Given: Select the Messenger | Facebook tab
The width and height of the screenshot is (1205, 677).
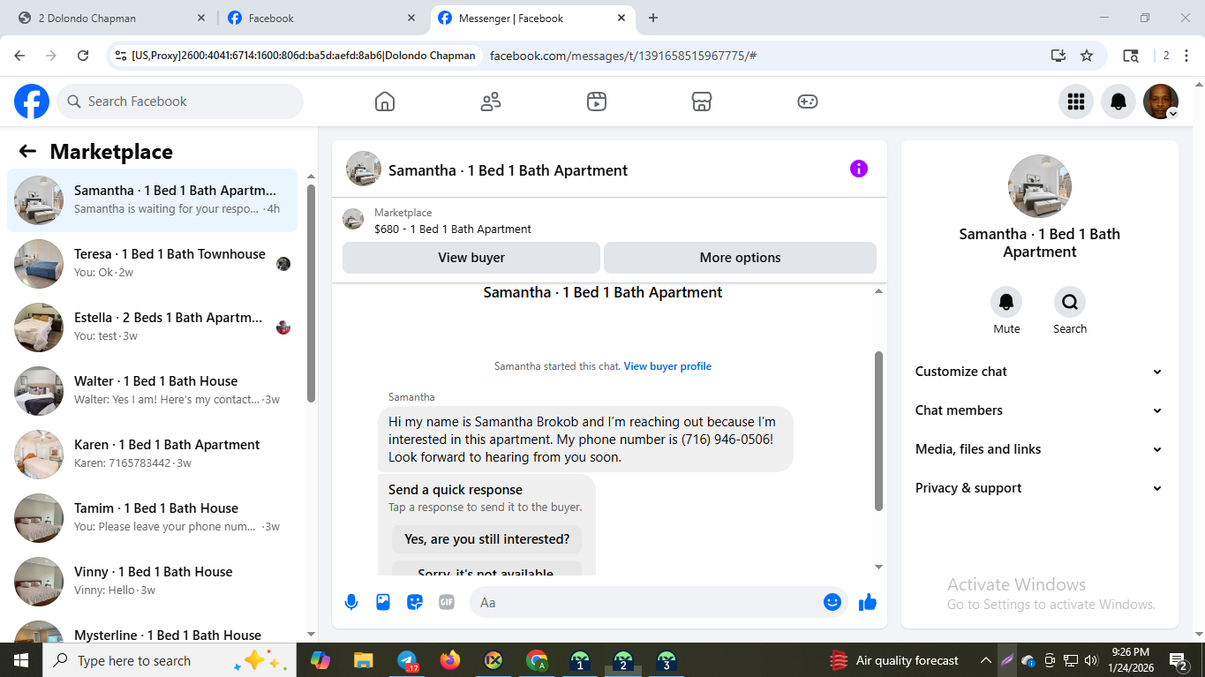Looking at the screenshot, I should [x=532, y=18].
